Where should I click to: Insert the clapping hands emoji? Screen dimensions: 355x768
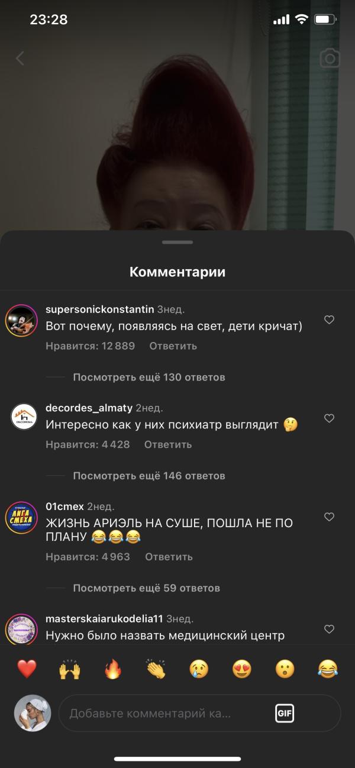(x=156, y=669)
